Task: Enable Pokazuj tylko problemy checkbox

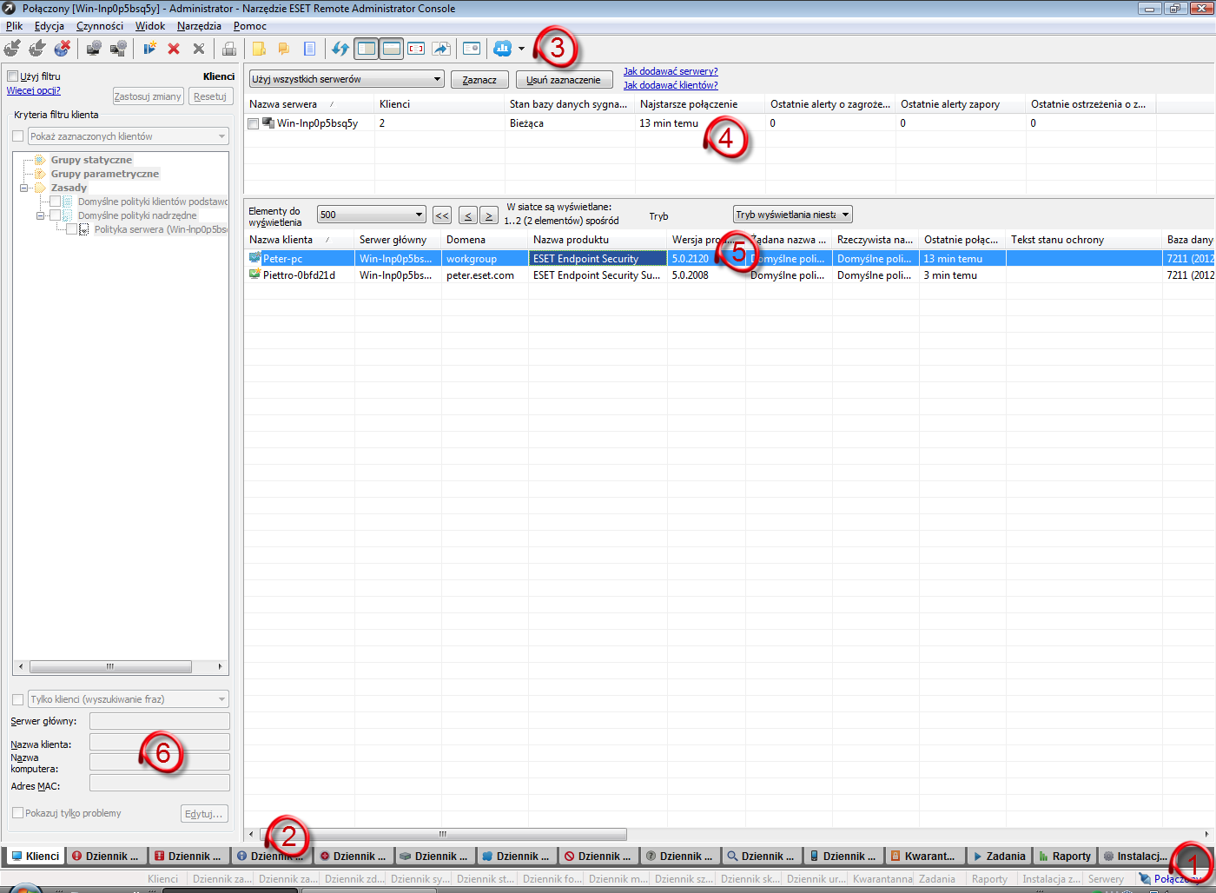Action: point(17,813)
